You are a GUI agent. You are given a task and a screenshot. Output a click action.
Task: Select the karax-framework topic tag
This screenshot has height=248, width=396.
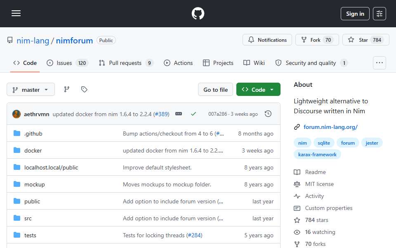(317, 154)
